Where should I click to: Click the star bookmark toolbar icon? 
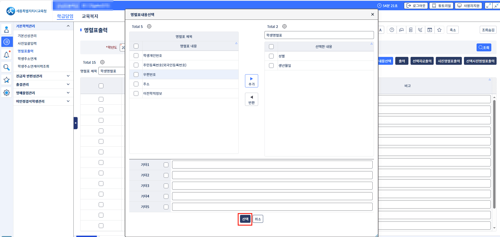click(439, 30)
